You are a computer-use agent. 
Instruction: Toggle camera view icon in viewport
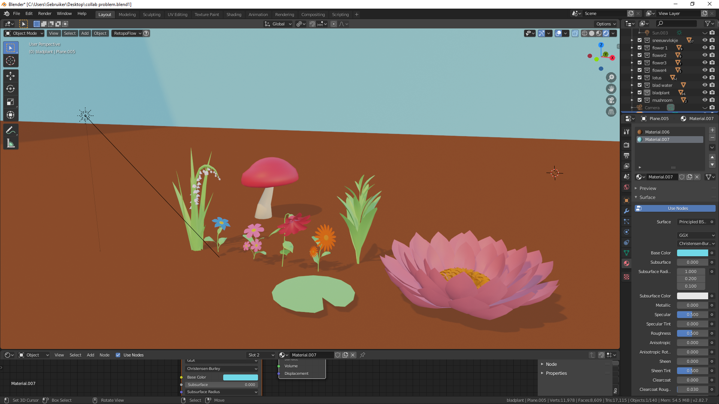[611, 100]
